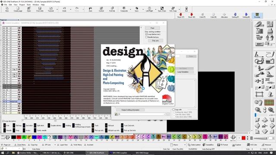Open the Tools menu
The width and height of the screenshot is (276, 155).
point(29,5)
